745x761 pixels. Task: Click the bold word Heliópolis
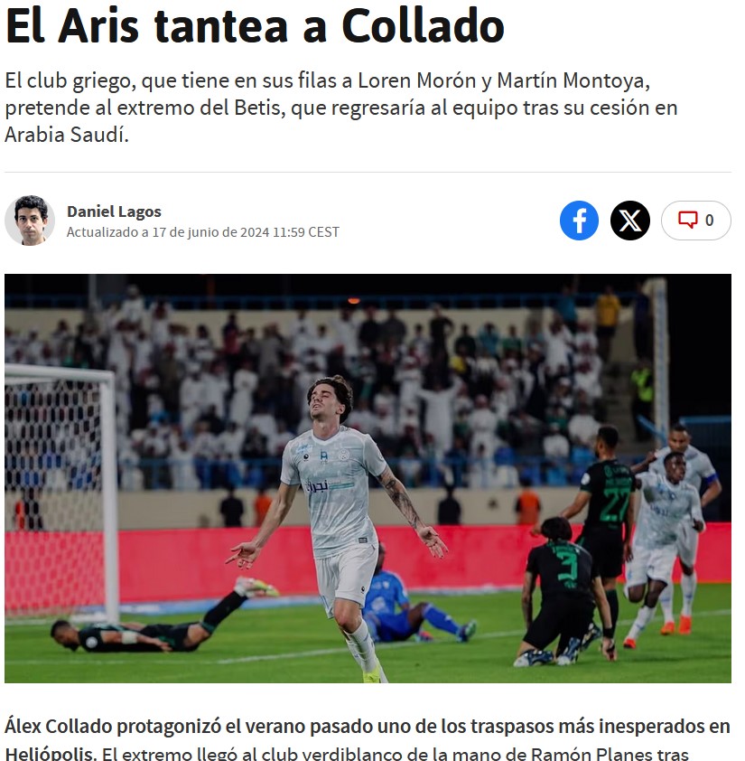point(50,753)
